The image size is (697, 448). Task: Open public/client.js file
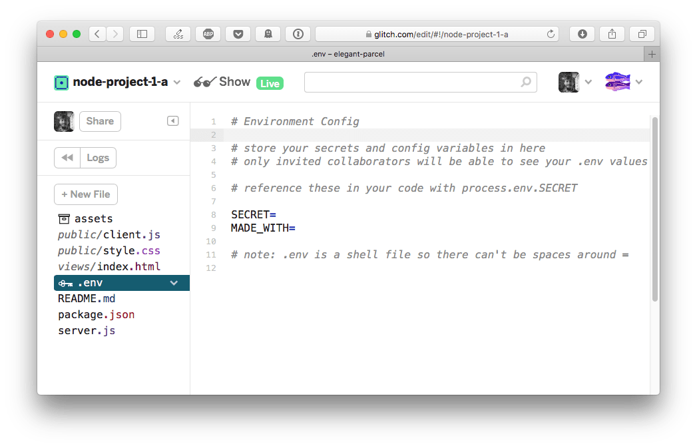click(x=109, y=235)
